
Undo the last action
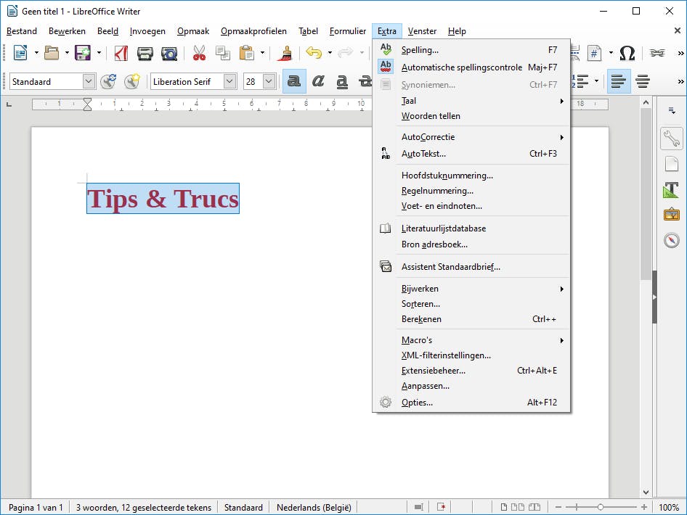tap(314, 53)
